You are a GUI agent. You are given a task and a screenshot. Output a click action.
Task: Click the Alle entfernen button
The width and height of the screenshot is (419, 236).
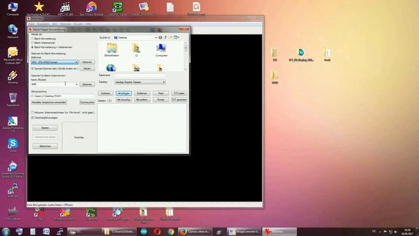(142, 100)
